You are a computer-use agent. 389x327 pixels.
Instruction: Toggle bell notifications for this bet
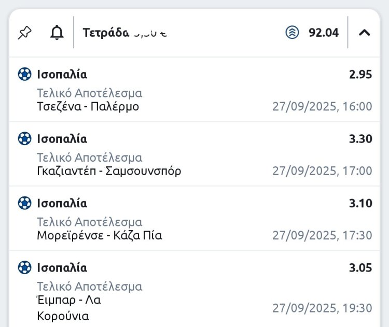tap(57, 33)
